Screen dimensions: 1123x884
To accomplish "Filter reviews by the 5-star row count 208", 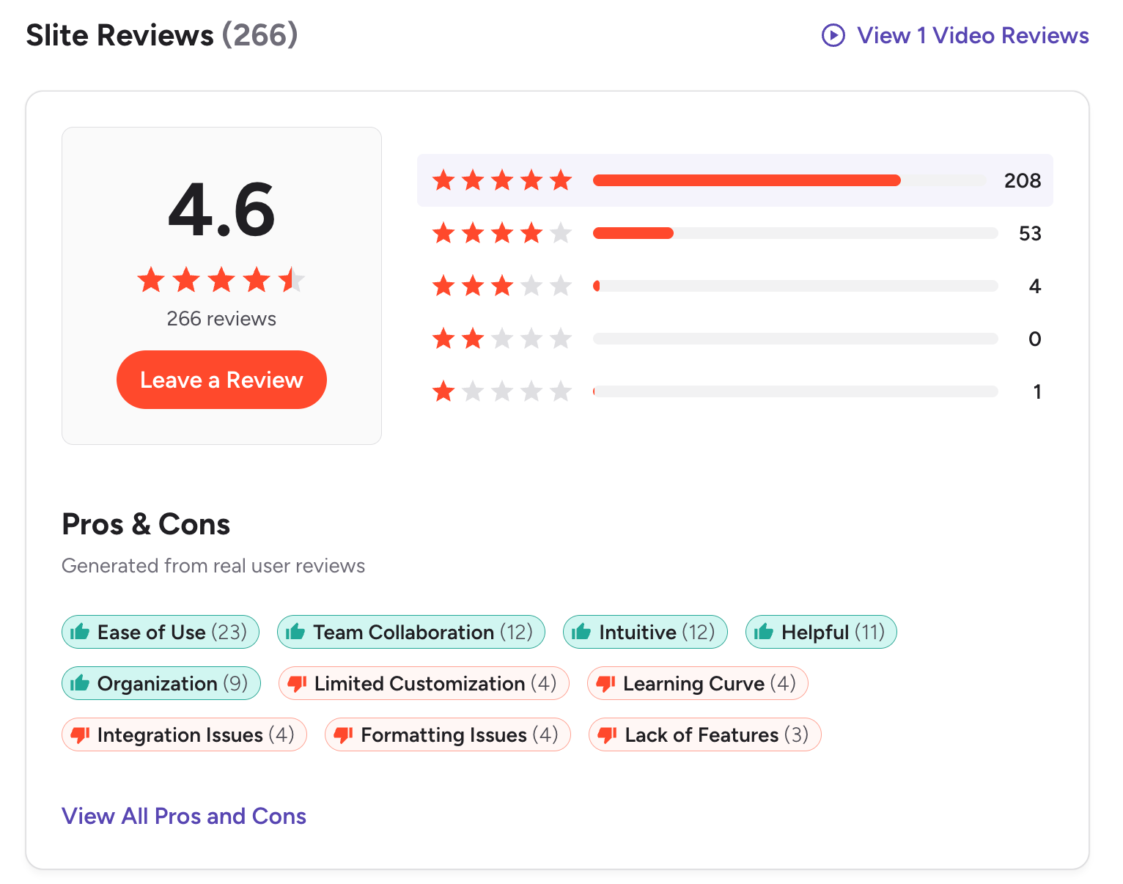I will (x=1022, y=180).
